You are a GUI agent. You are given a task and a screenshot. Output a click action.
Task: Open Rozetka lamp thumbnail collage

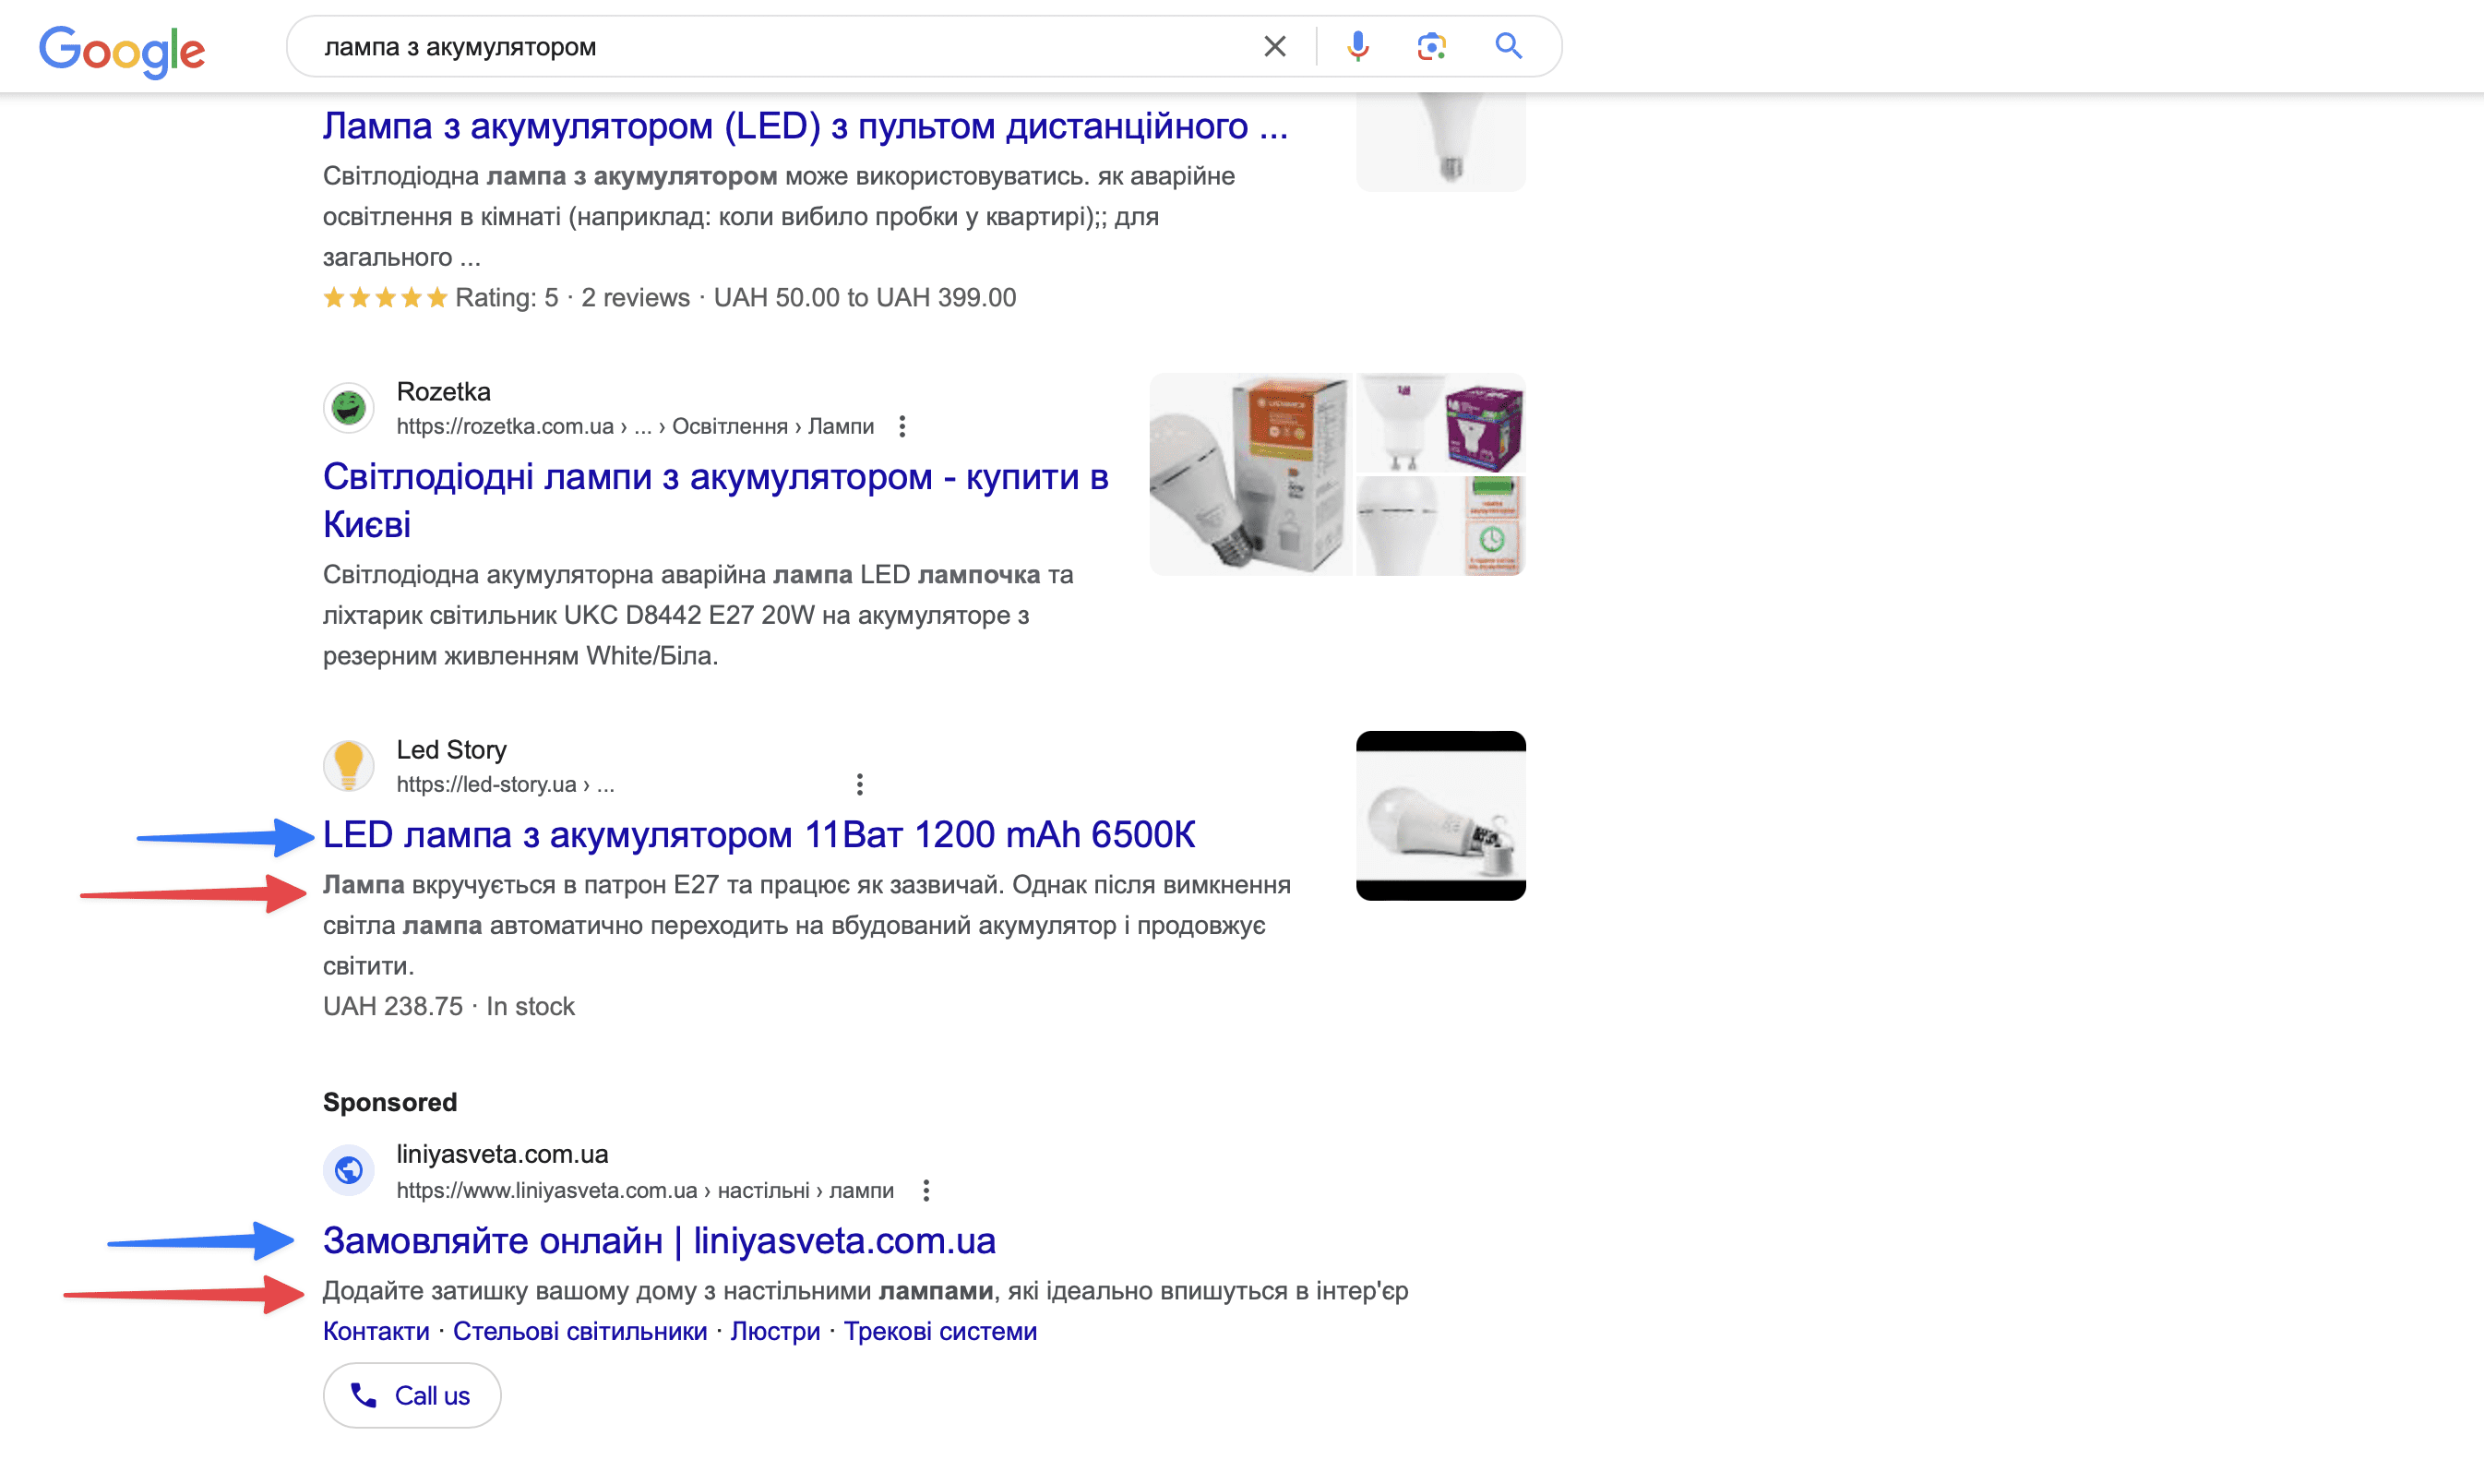[1337, 474]
